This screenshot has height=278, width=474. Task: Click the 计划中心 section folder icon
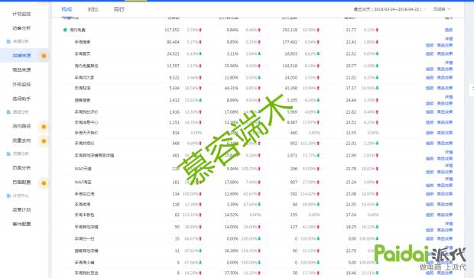point(8,196)
